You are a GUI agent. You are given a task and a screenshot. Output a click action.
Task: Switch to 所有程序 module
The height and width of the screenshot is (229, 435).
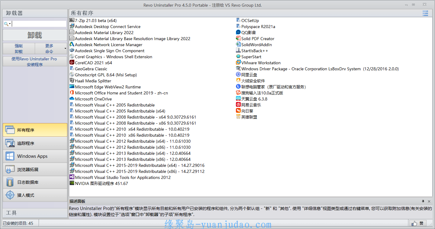click(35, 130)
